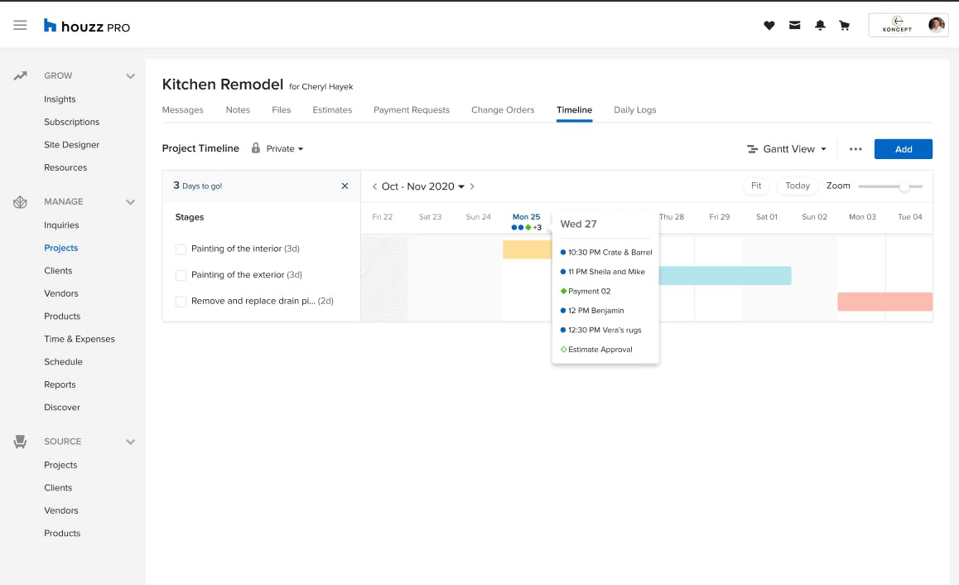Switch to the Estimates tab
This screenshot has height=585, width=959.
[x=332, y=110]
